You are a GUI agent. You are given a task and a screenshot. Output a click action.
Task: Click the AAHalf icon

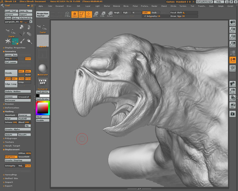232,44
